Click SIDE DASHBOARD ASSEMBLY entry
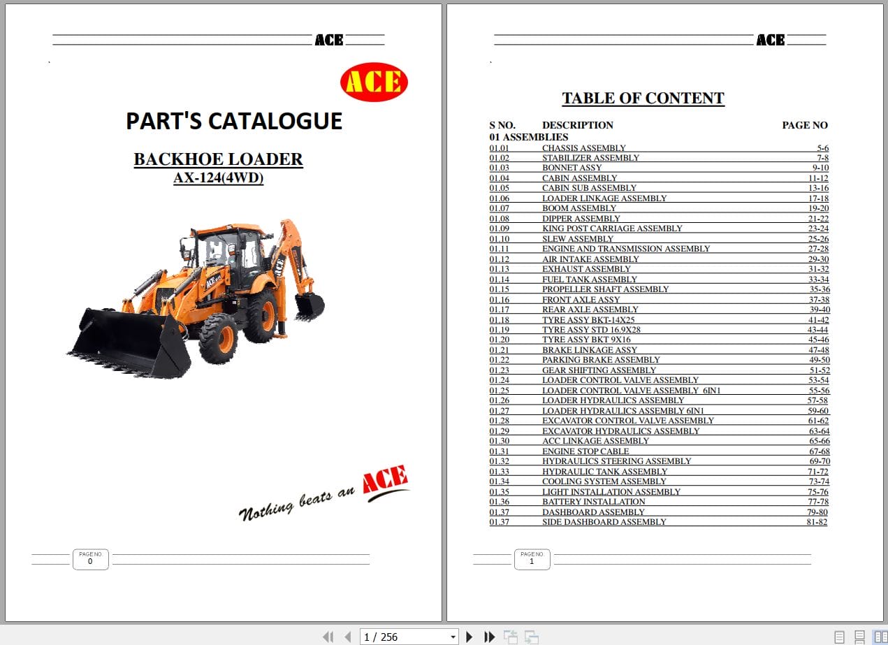This screenshot has height=645, width=888. pos(604,522)
